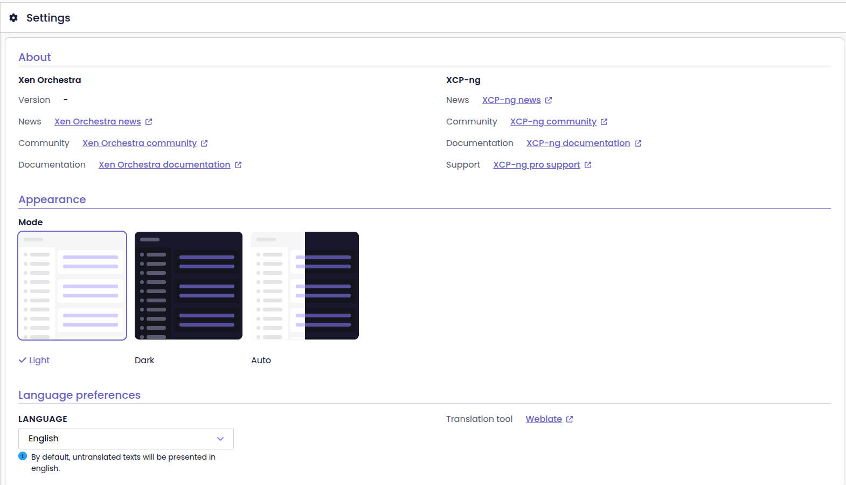Visit the Weblate translation tool link

544,419
